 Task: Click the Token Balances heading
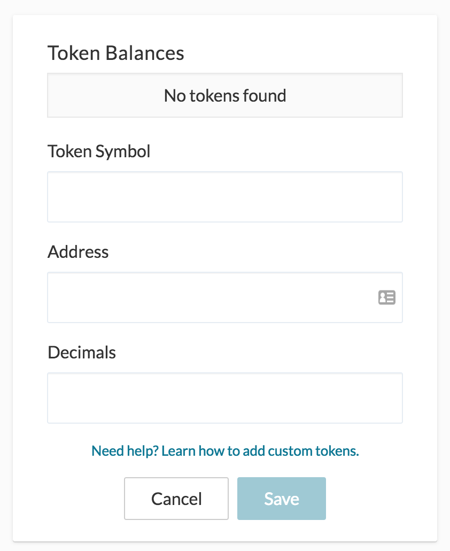(x=115, y=53)
